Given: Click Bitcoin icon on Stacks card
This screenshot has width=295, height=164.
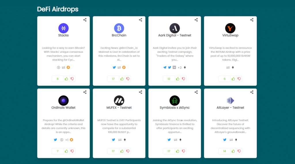Looking at the screenshot, I should pos(68,67).
